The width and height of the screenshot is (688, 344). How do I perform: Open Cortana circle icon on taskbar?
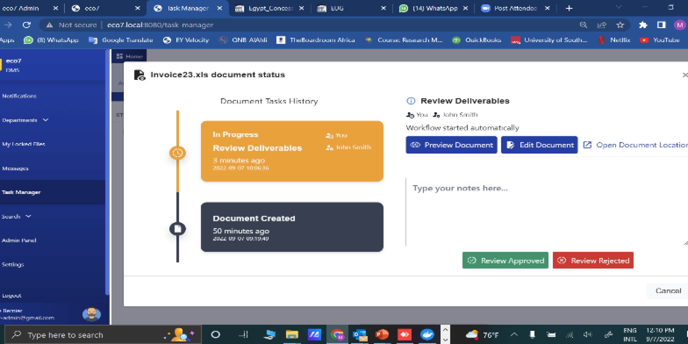click(215, 335)
